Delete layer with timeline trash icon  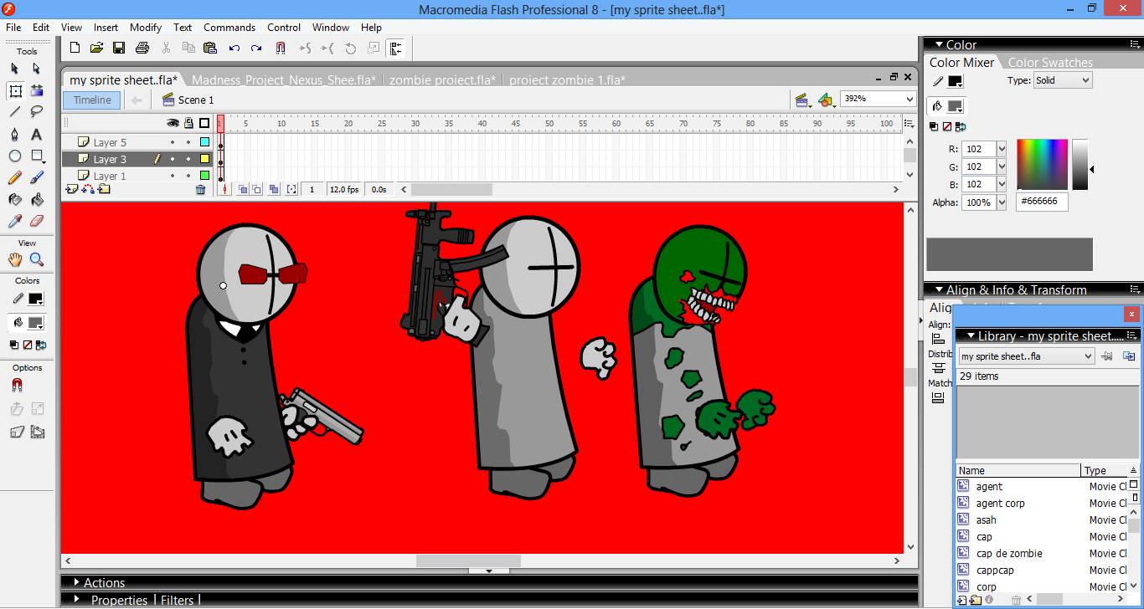(x=200, y=190)
